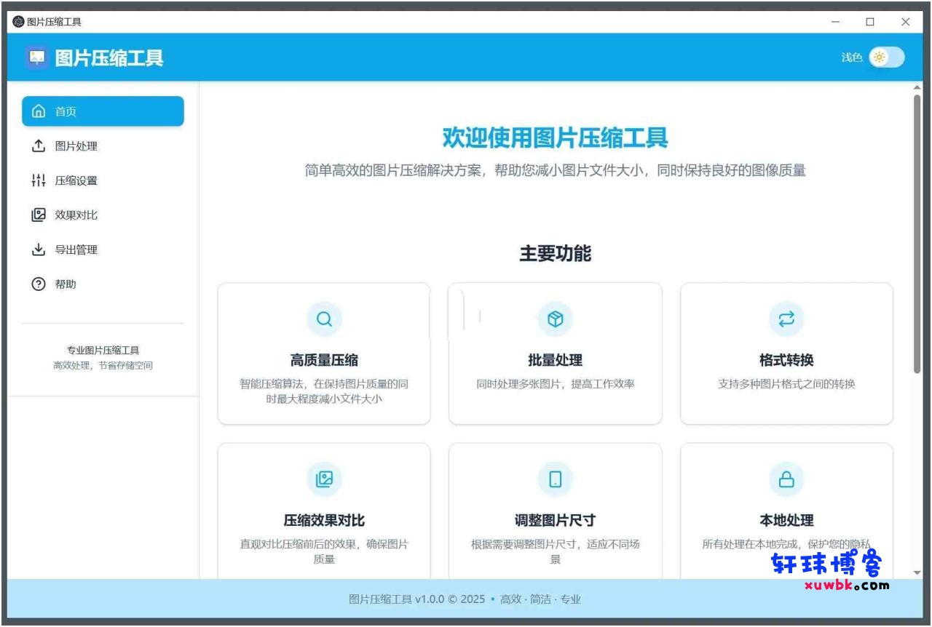Click the picture icon on 压缩效果对比 card

pyautogui.click(x=324, y=479)
